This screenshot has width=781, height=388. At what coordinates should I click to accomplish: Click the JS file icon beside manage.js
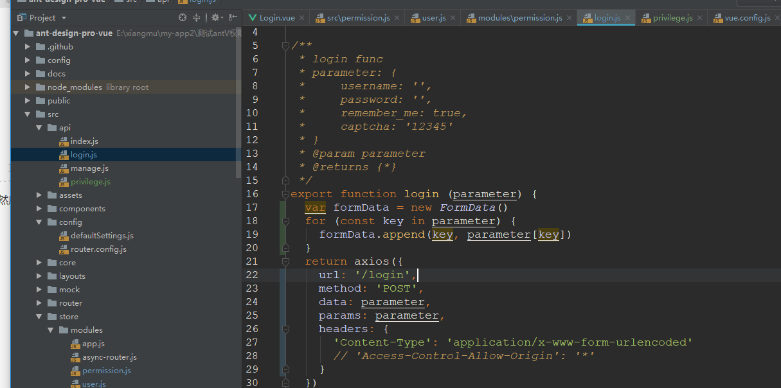64,168
